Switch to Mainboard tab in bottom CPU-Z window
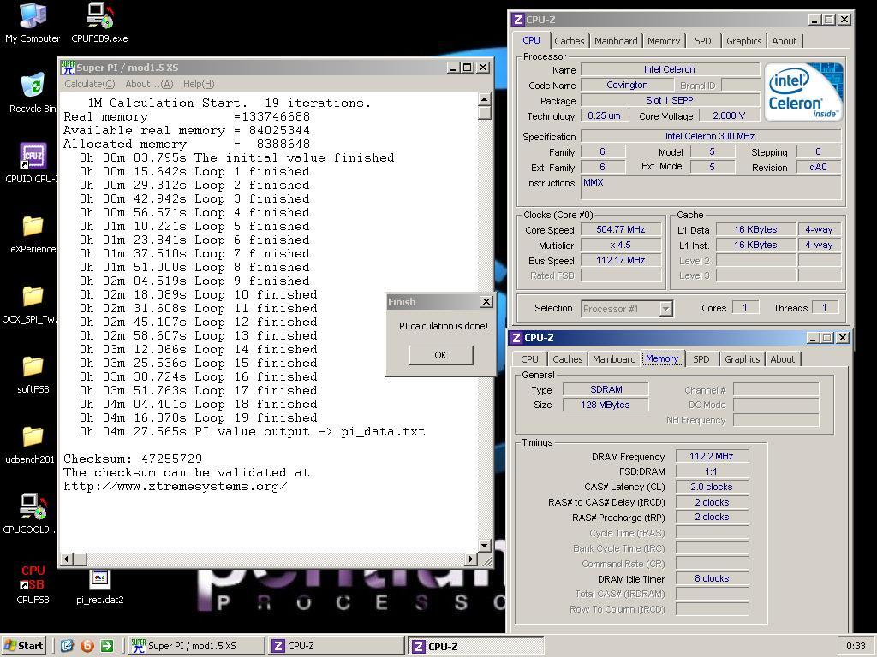877x657 pixels. (614, 359)
